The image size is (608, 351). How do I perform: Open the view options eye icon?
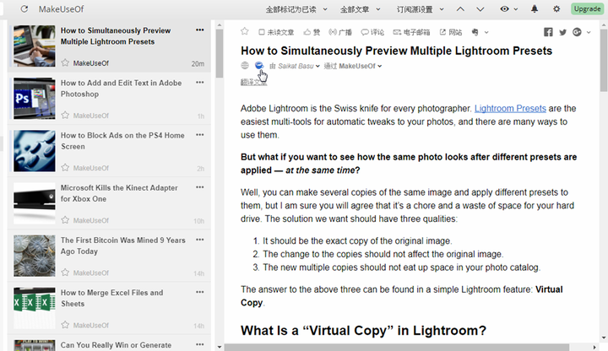[x=504, y=9]
